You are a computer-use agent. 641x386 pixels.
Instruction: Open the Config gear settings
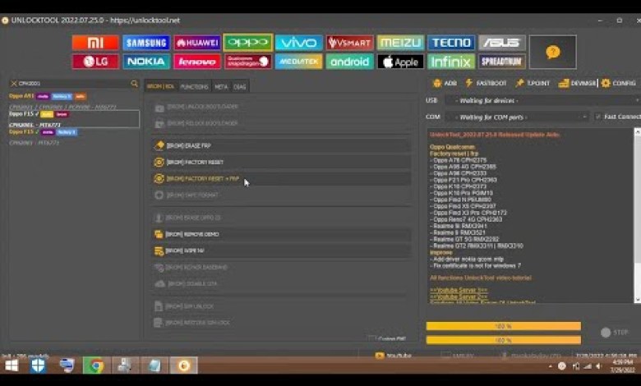tap(618, 83)
